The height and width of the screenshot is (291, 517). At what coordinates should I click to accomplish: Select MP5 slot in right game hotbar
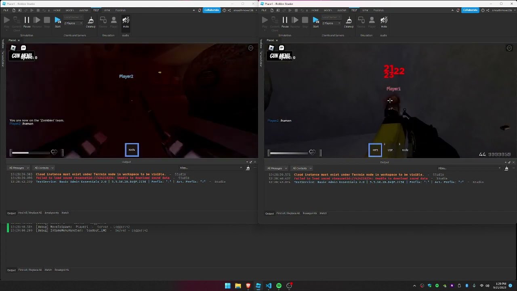tap(375, 150)
